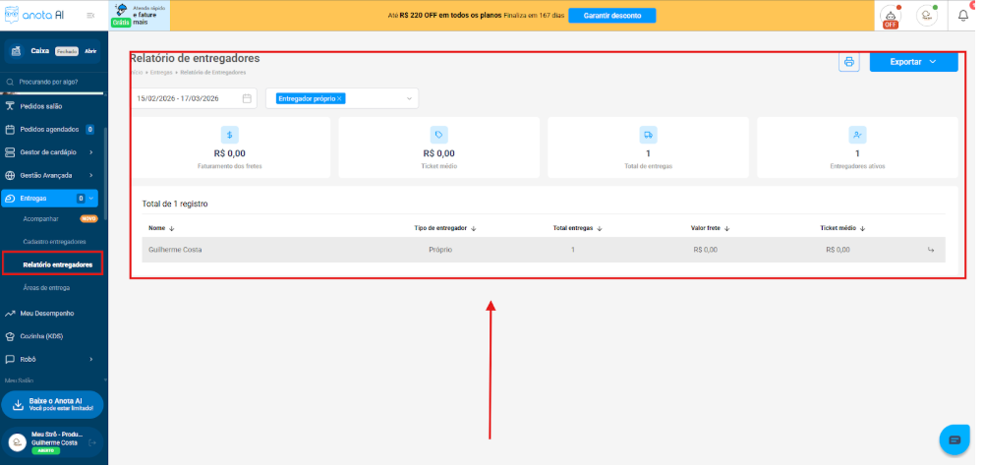The width and height of the screenshot is (984, 466).
Task: Open details arrow on Guilherme Costa row
Action: tap(930, 250)
